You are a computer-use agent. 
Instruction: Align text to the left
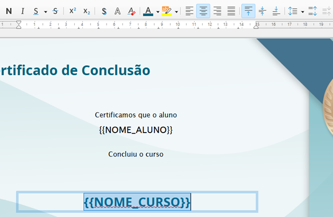[x=189, y=11]
